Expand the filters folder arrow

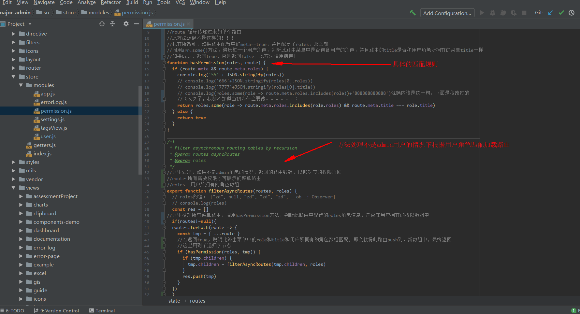pos(13,42)
